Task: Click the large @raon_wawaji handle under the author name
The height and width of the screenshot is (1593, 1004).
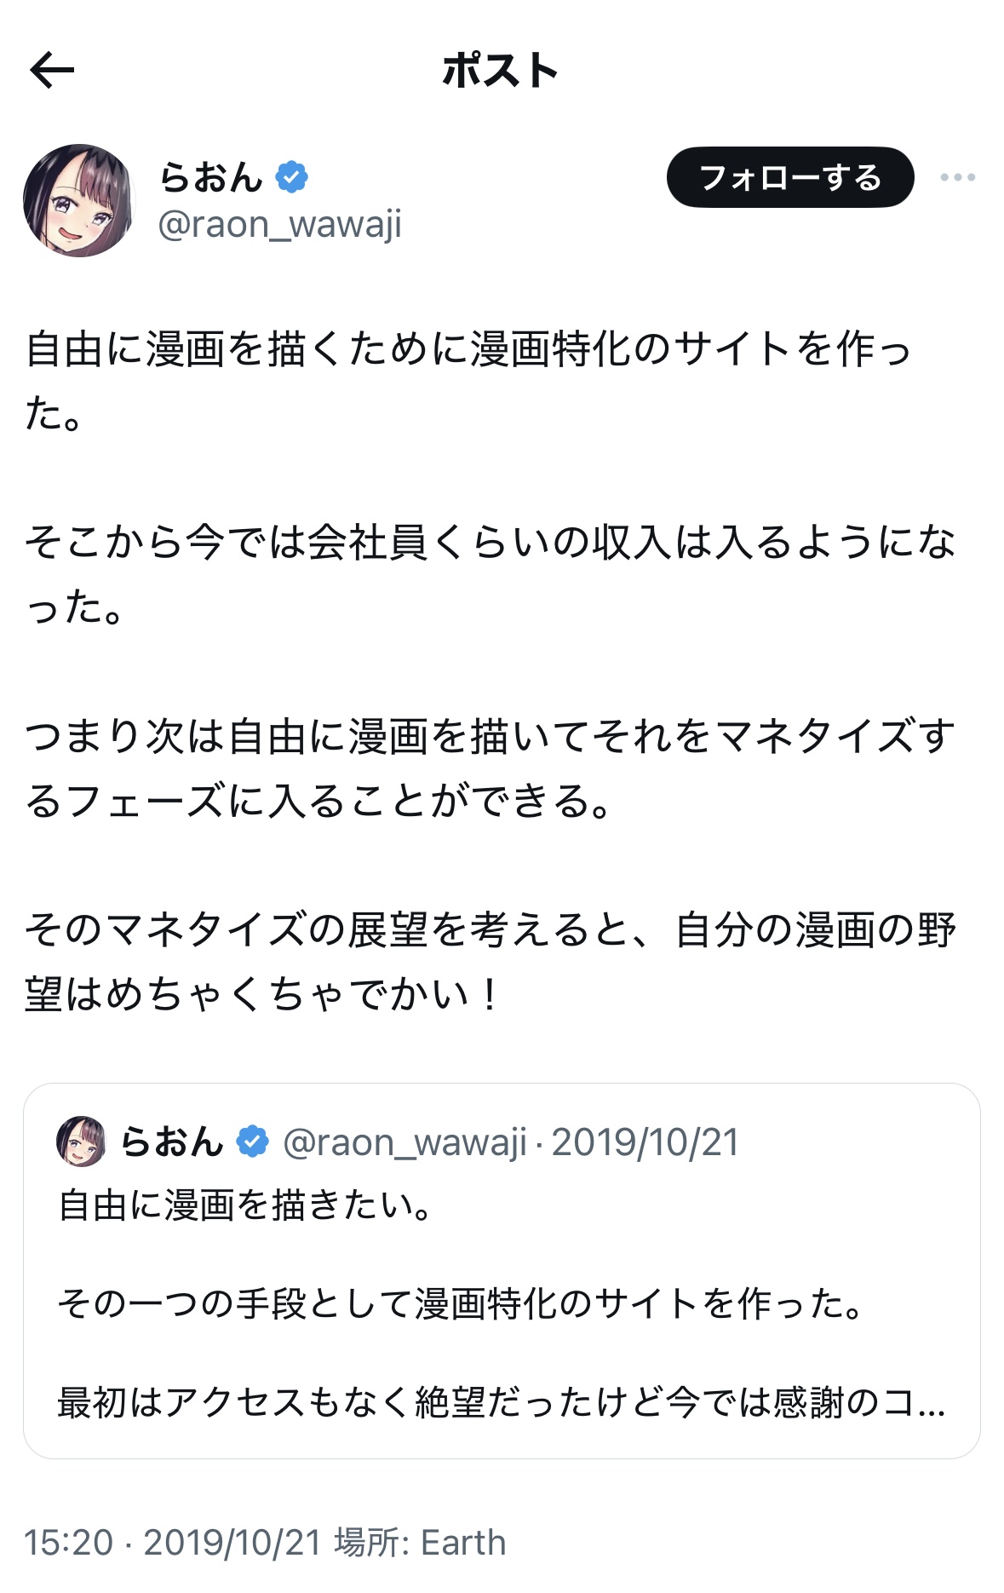Action: pyautogui.click(x=279, y=225)
